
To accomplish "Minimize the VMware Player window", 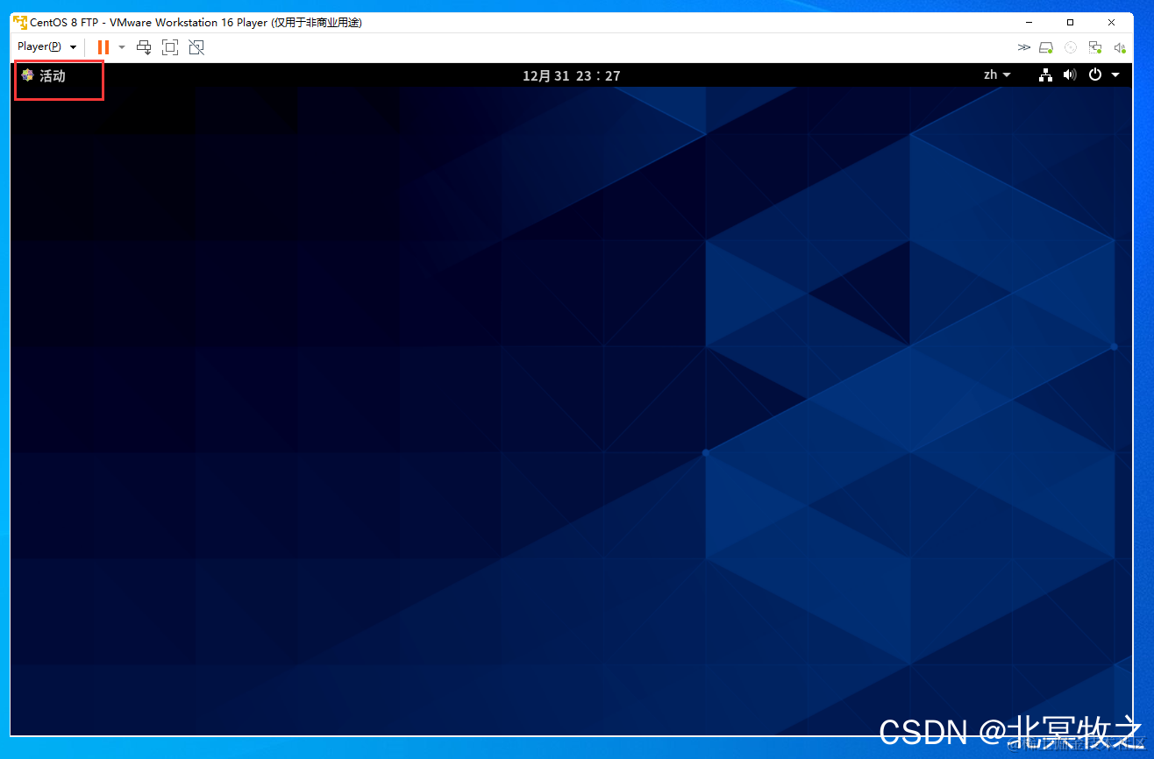I will [1029, 22].
